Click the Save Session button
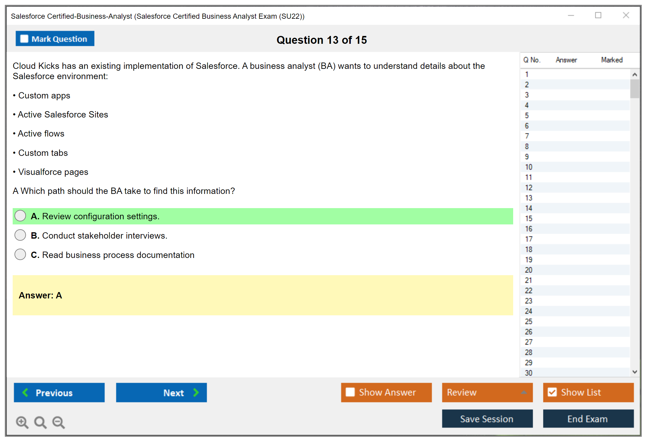649x444 pixels. click(x=487, y=419)
